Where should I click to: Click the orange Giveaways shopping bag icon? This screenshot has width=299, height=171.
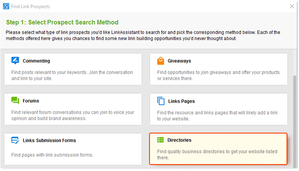point(161,61)
